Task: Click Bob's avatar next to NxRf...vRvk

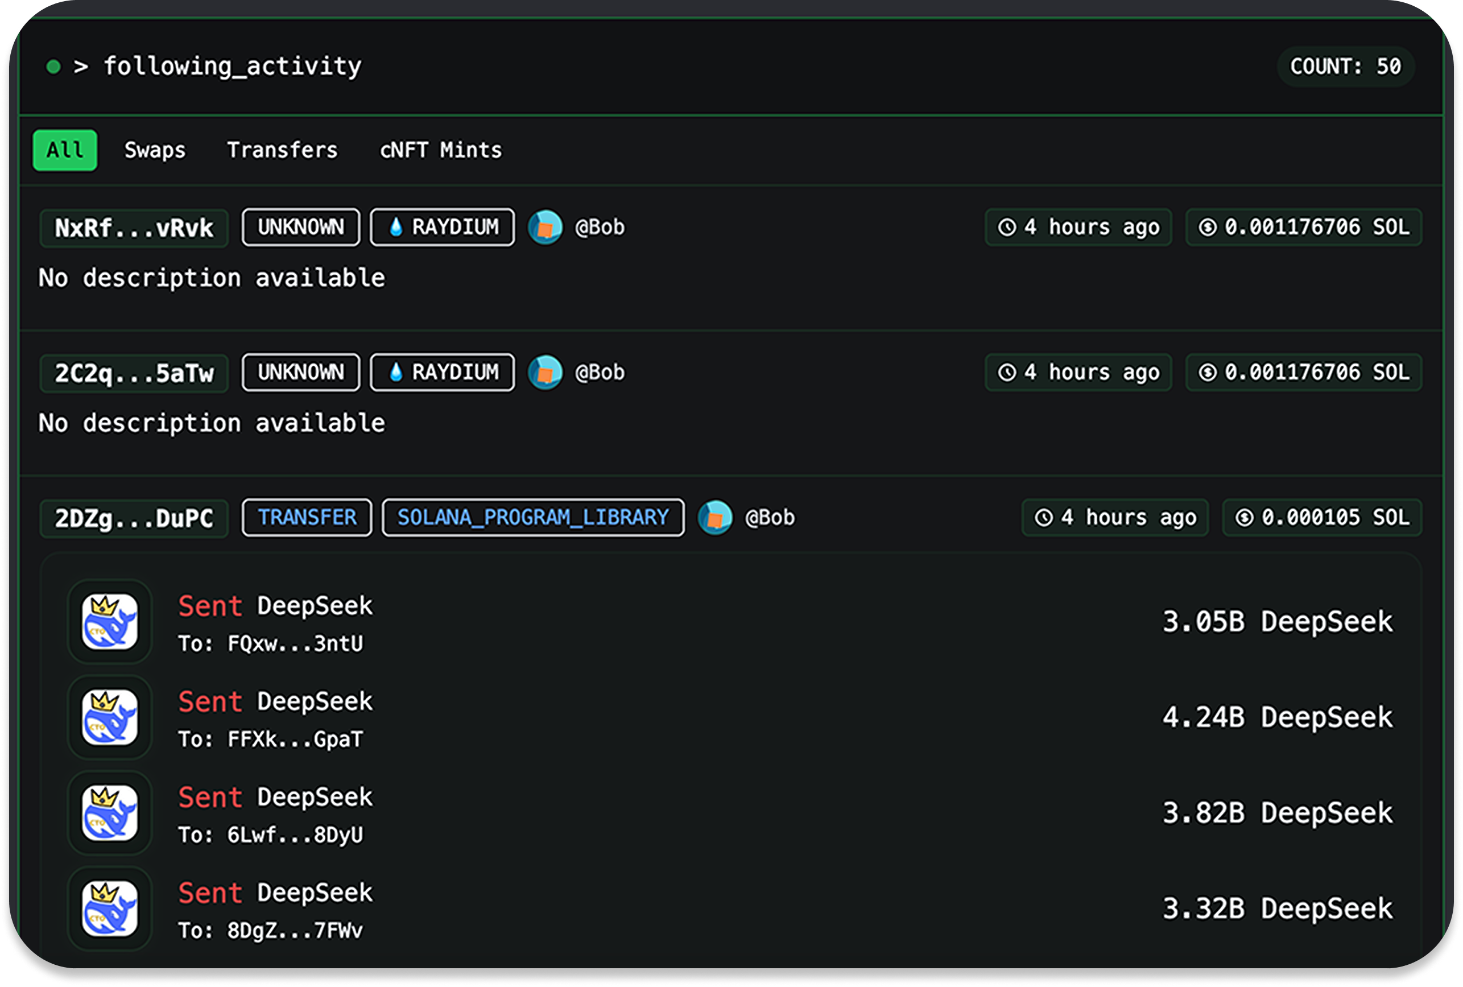Action: click(x=545, y=227)
